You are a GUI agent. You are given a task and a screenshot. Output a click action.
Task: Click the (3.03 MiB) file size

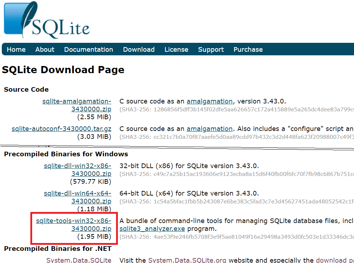pos(94,137)
